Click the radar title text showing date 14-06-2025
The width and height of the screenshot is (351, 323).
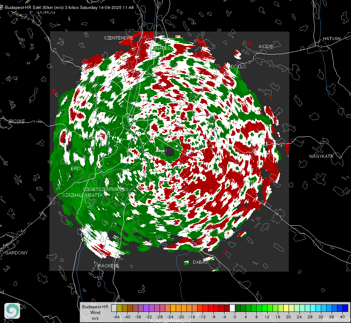[69, 8]
